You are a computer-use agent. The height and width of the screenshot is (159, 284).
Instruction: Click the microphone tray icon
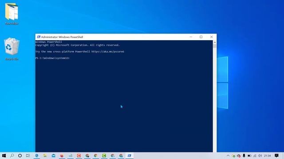click(244, 155)
